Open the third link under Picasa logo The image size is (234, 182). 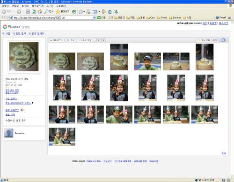click(x=36, y=34)
